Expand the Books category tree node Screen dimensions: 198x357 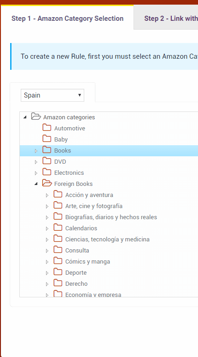36,151
